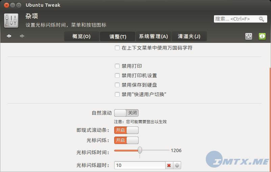The image size is (271, 172).
Task: Click the large 杂项 mixer icon in the header
Action: (x=11, y=21)
